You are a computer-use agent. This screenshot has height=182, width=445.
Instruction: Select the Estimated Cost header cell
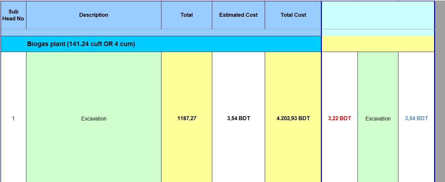pyautogui.click(x=238, y=15)
